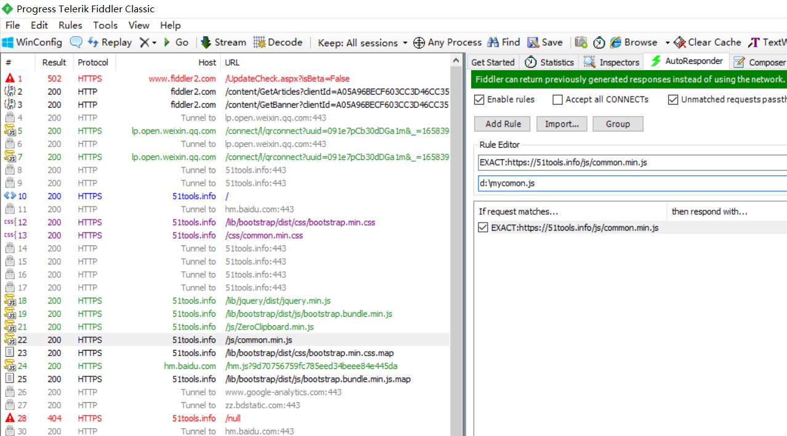Viewport: 787px width, 436px height.
Task: Open the Keep: All sessions dropdown
Action: 362,42
